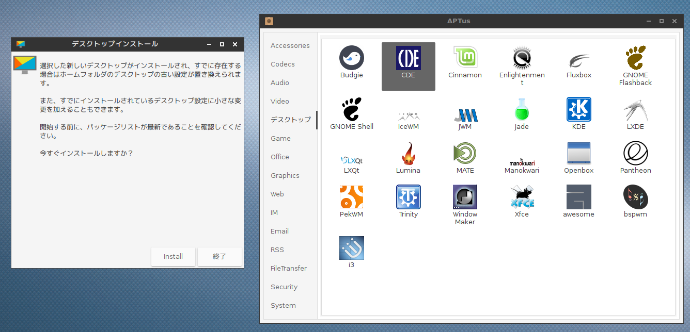Pick the Cinnamon desktop icon
This screenshot has height=332, width=690.
coord(465,58)
